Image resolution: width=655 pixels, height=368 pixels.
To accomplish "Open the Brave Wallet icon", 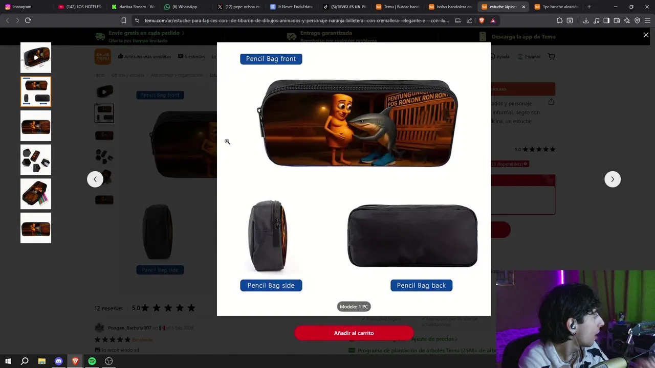I will coord(617,20).
